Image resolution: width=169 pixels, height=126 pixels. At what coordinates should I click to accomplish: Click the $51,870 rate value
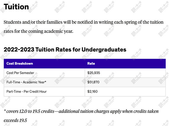[93, 82]
